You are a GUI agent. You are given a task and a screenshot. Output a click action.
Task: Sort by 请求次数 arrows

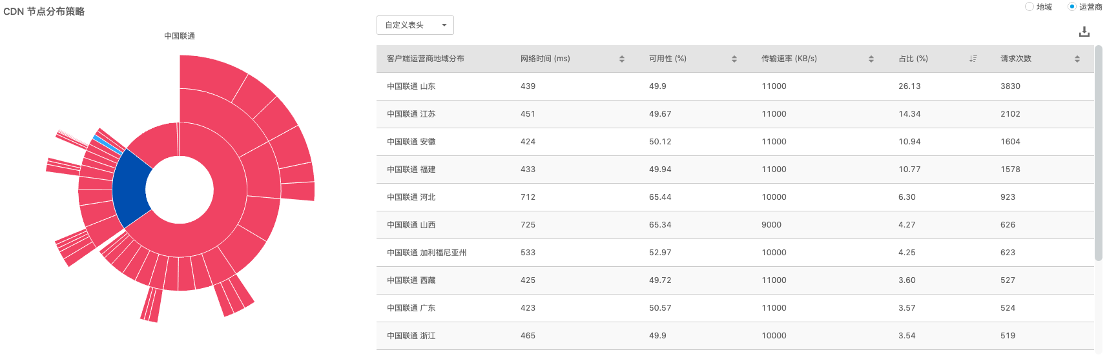click(x=1077, y=59)
